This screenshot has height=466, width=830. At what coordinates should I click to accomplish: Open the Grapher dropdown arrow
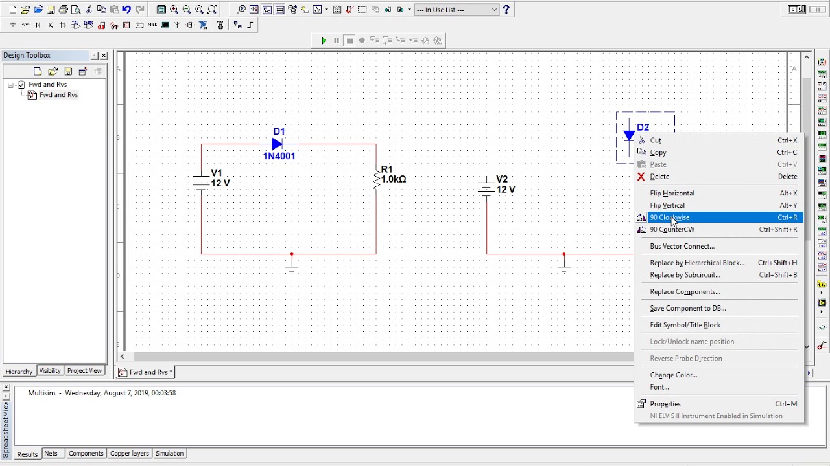[x=326, y=10]
